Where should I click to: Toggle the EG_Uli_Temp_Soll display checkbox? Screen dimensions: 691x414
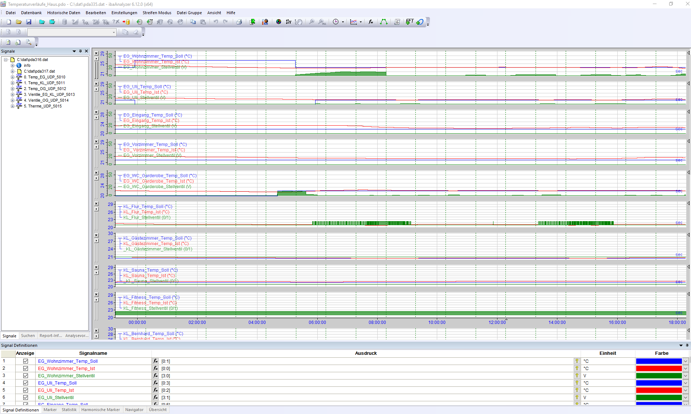25,383
